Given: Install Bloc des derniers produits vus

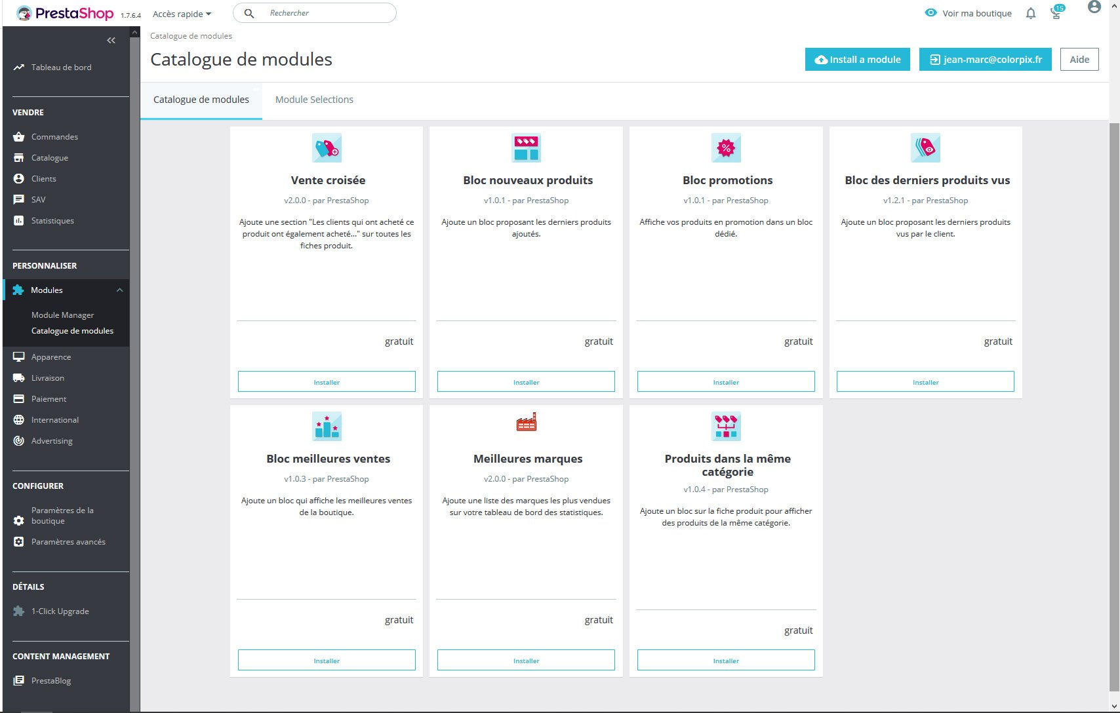Looking at the screenshot, I should [x=926, y=382].
